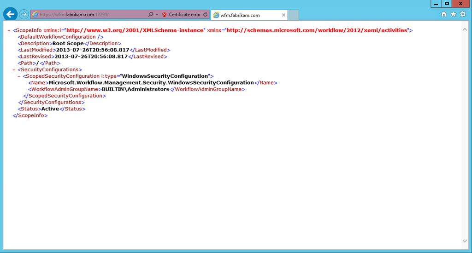Screen dimensions: 472x253
Task: Click the closing ScopedSecurityConfiguration tag
Action: click(65, 96)
